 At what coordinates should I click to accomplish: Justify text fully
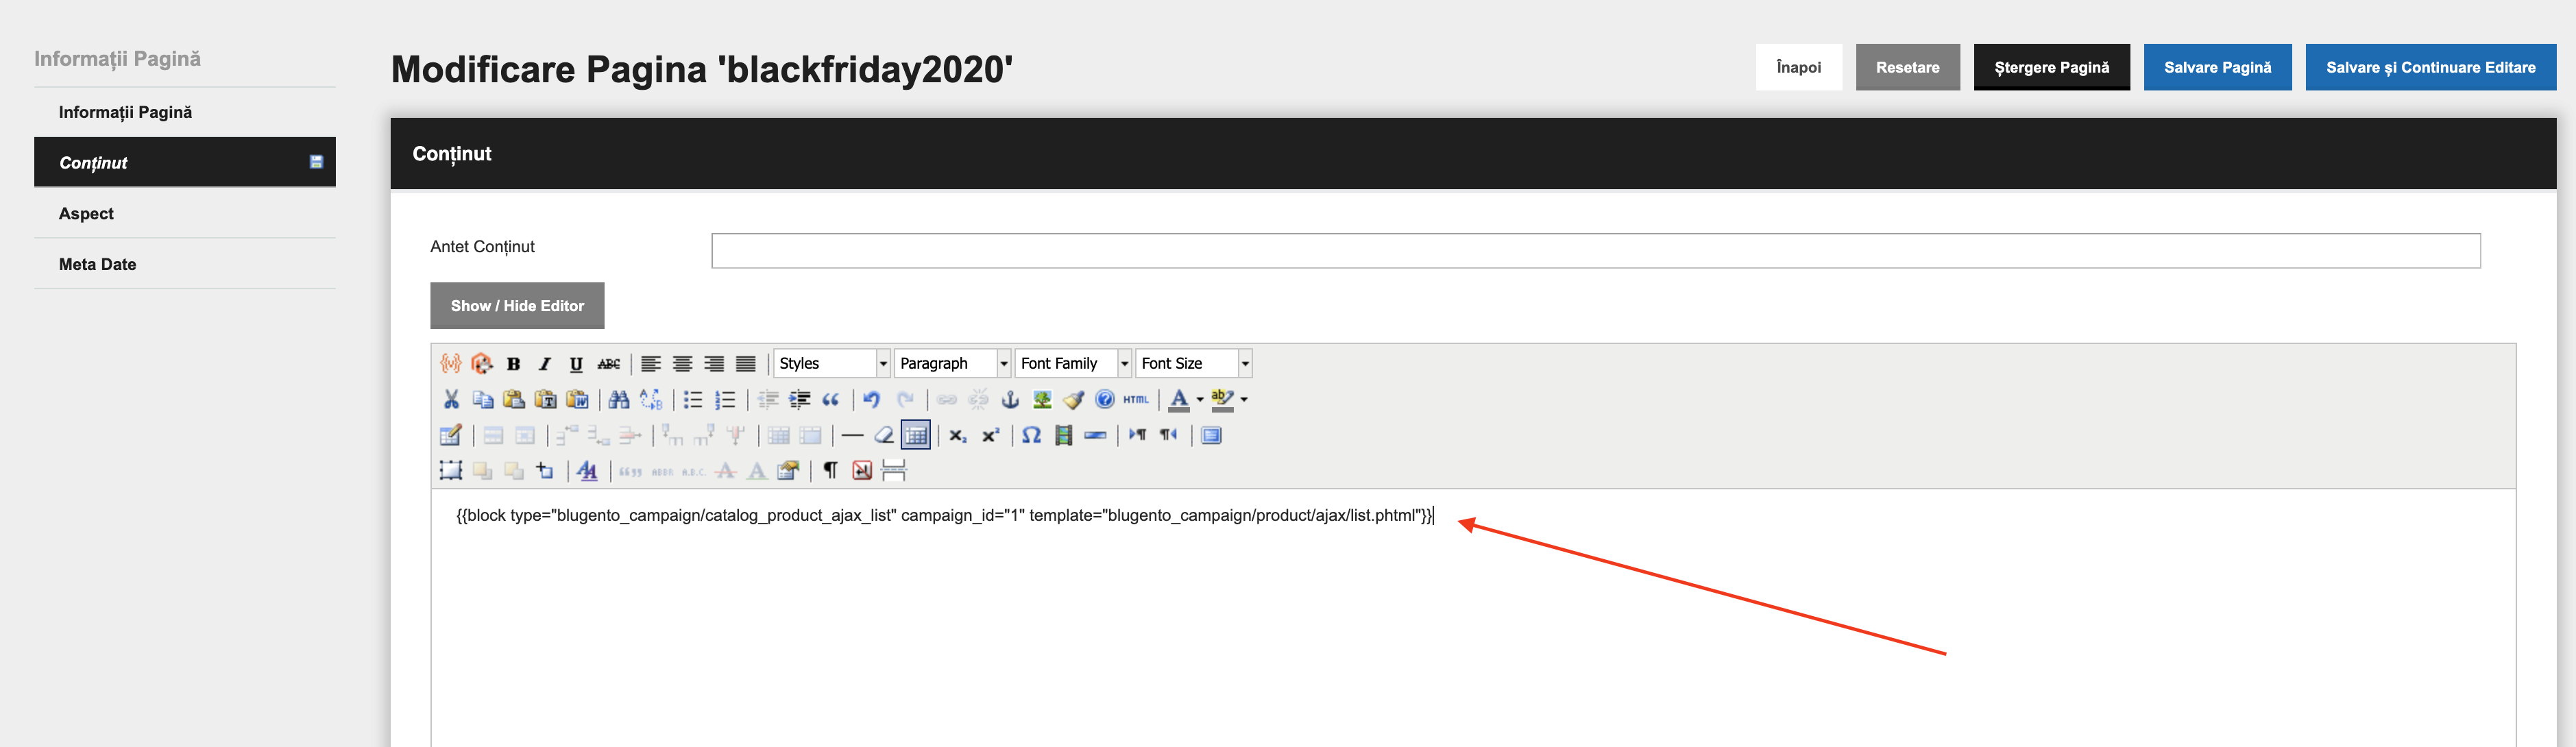[746, 363]
